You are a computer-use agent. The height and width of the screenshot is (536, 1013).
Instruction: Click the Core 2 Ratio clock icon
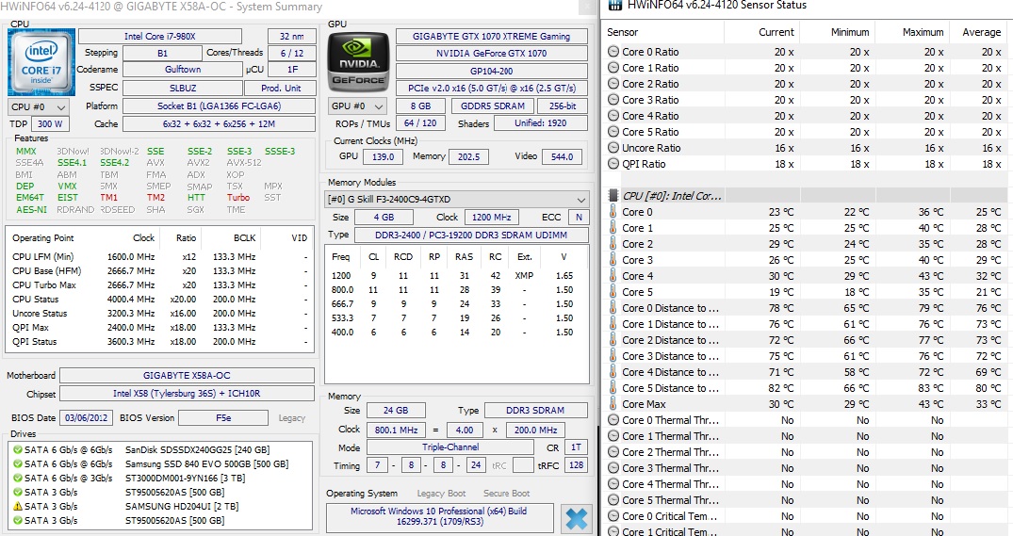pos(613,84)
